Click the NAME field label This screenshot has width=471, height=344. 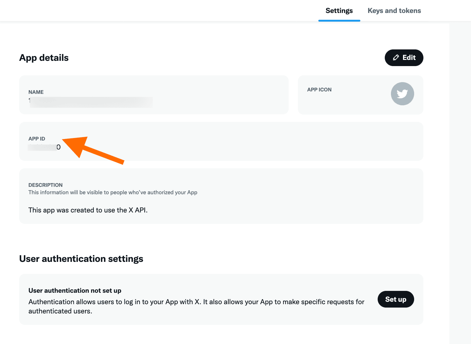[36, 92]
